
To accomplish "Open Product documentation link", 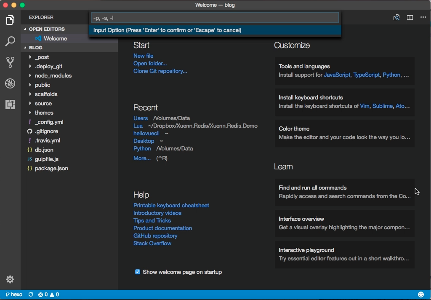I will [163, 228].
